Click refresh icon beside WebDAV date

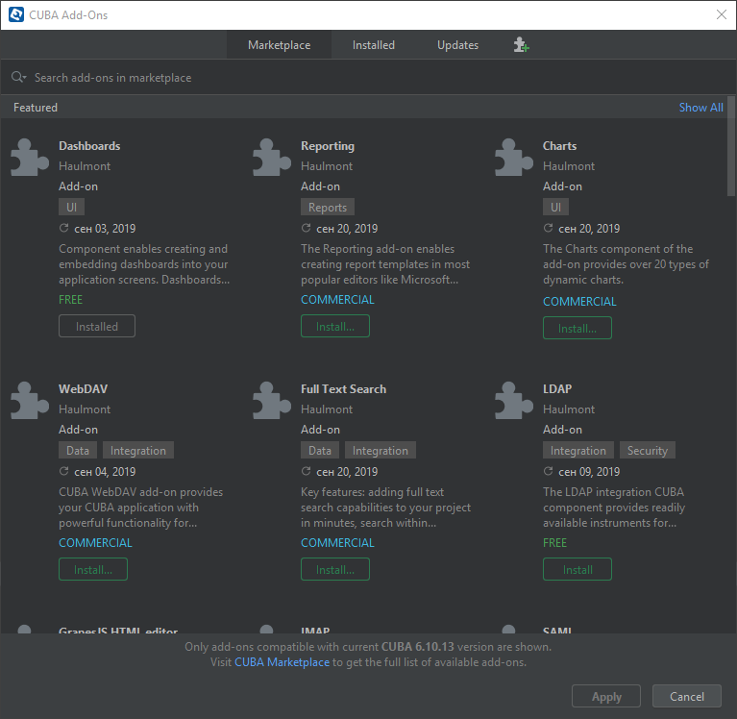click(64, 471)
